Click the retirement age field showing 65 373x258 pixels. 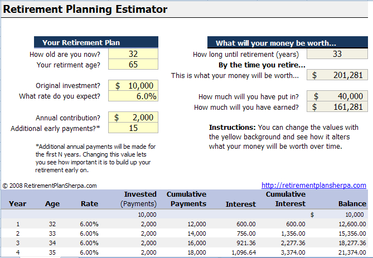pos(133,65)
